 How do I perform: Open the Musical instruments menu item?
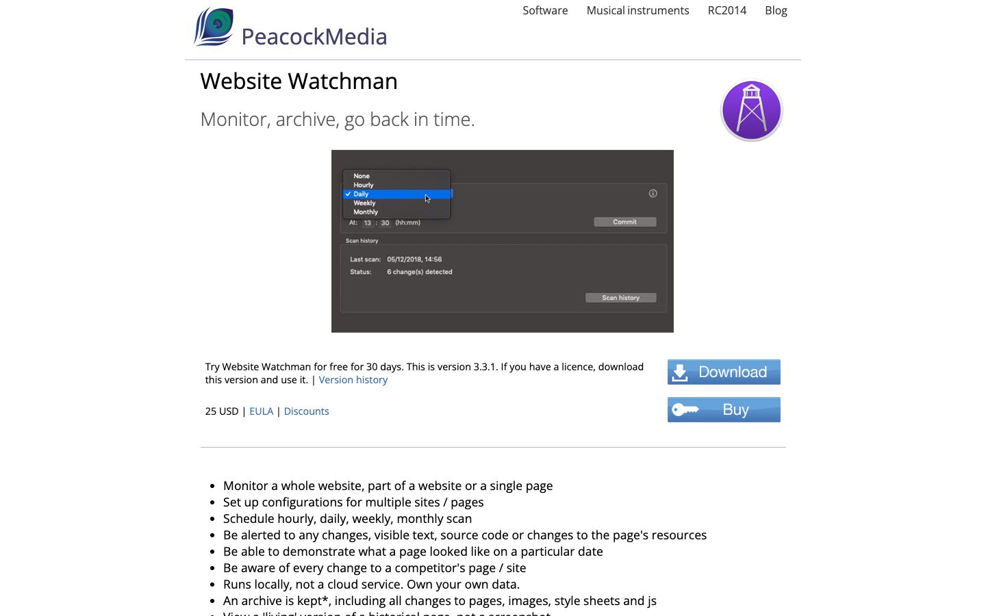coord(637,10)
